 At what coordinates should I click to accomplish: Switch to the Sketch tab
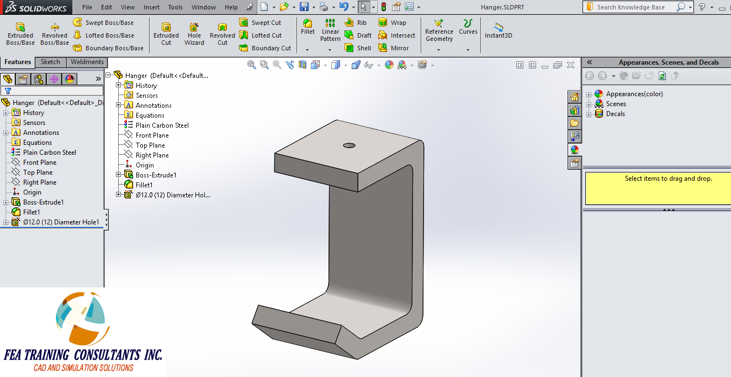click(50, 62)
